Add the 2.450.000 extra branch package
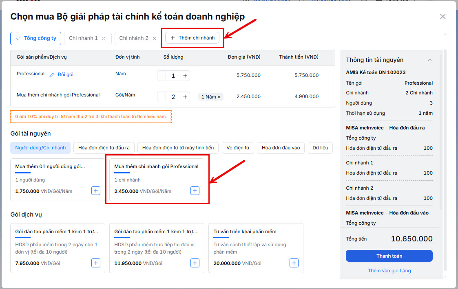 point(195,191)
